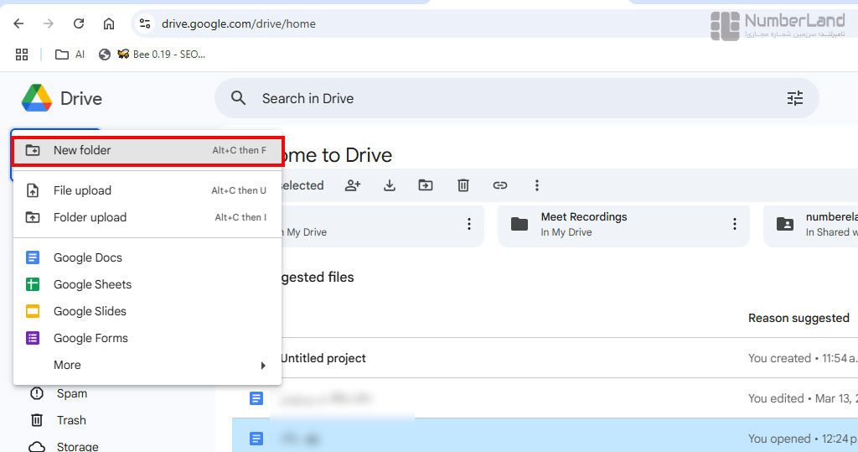Click the Folder upload icon
The height and width of the screenshot is (452, 858).
[x=33, y=217]
